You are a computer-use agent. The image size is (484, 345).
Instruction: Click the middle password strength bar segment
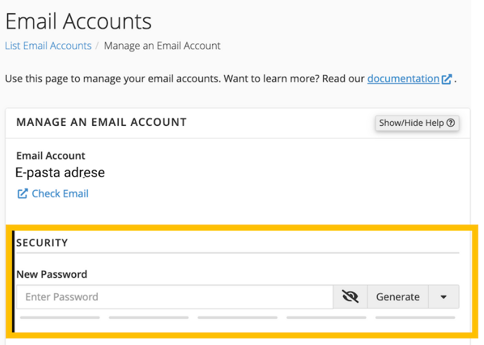[237, 317]
